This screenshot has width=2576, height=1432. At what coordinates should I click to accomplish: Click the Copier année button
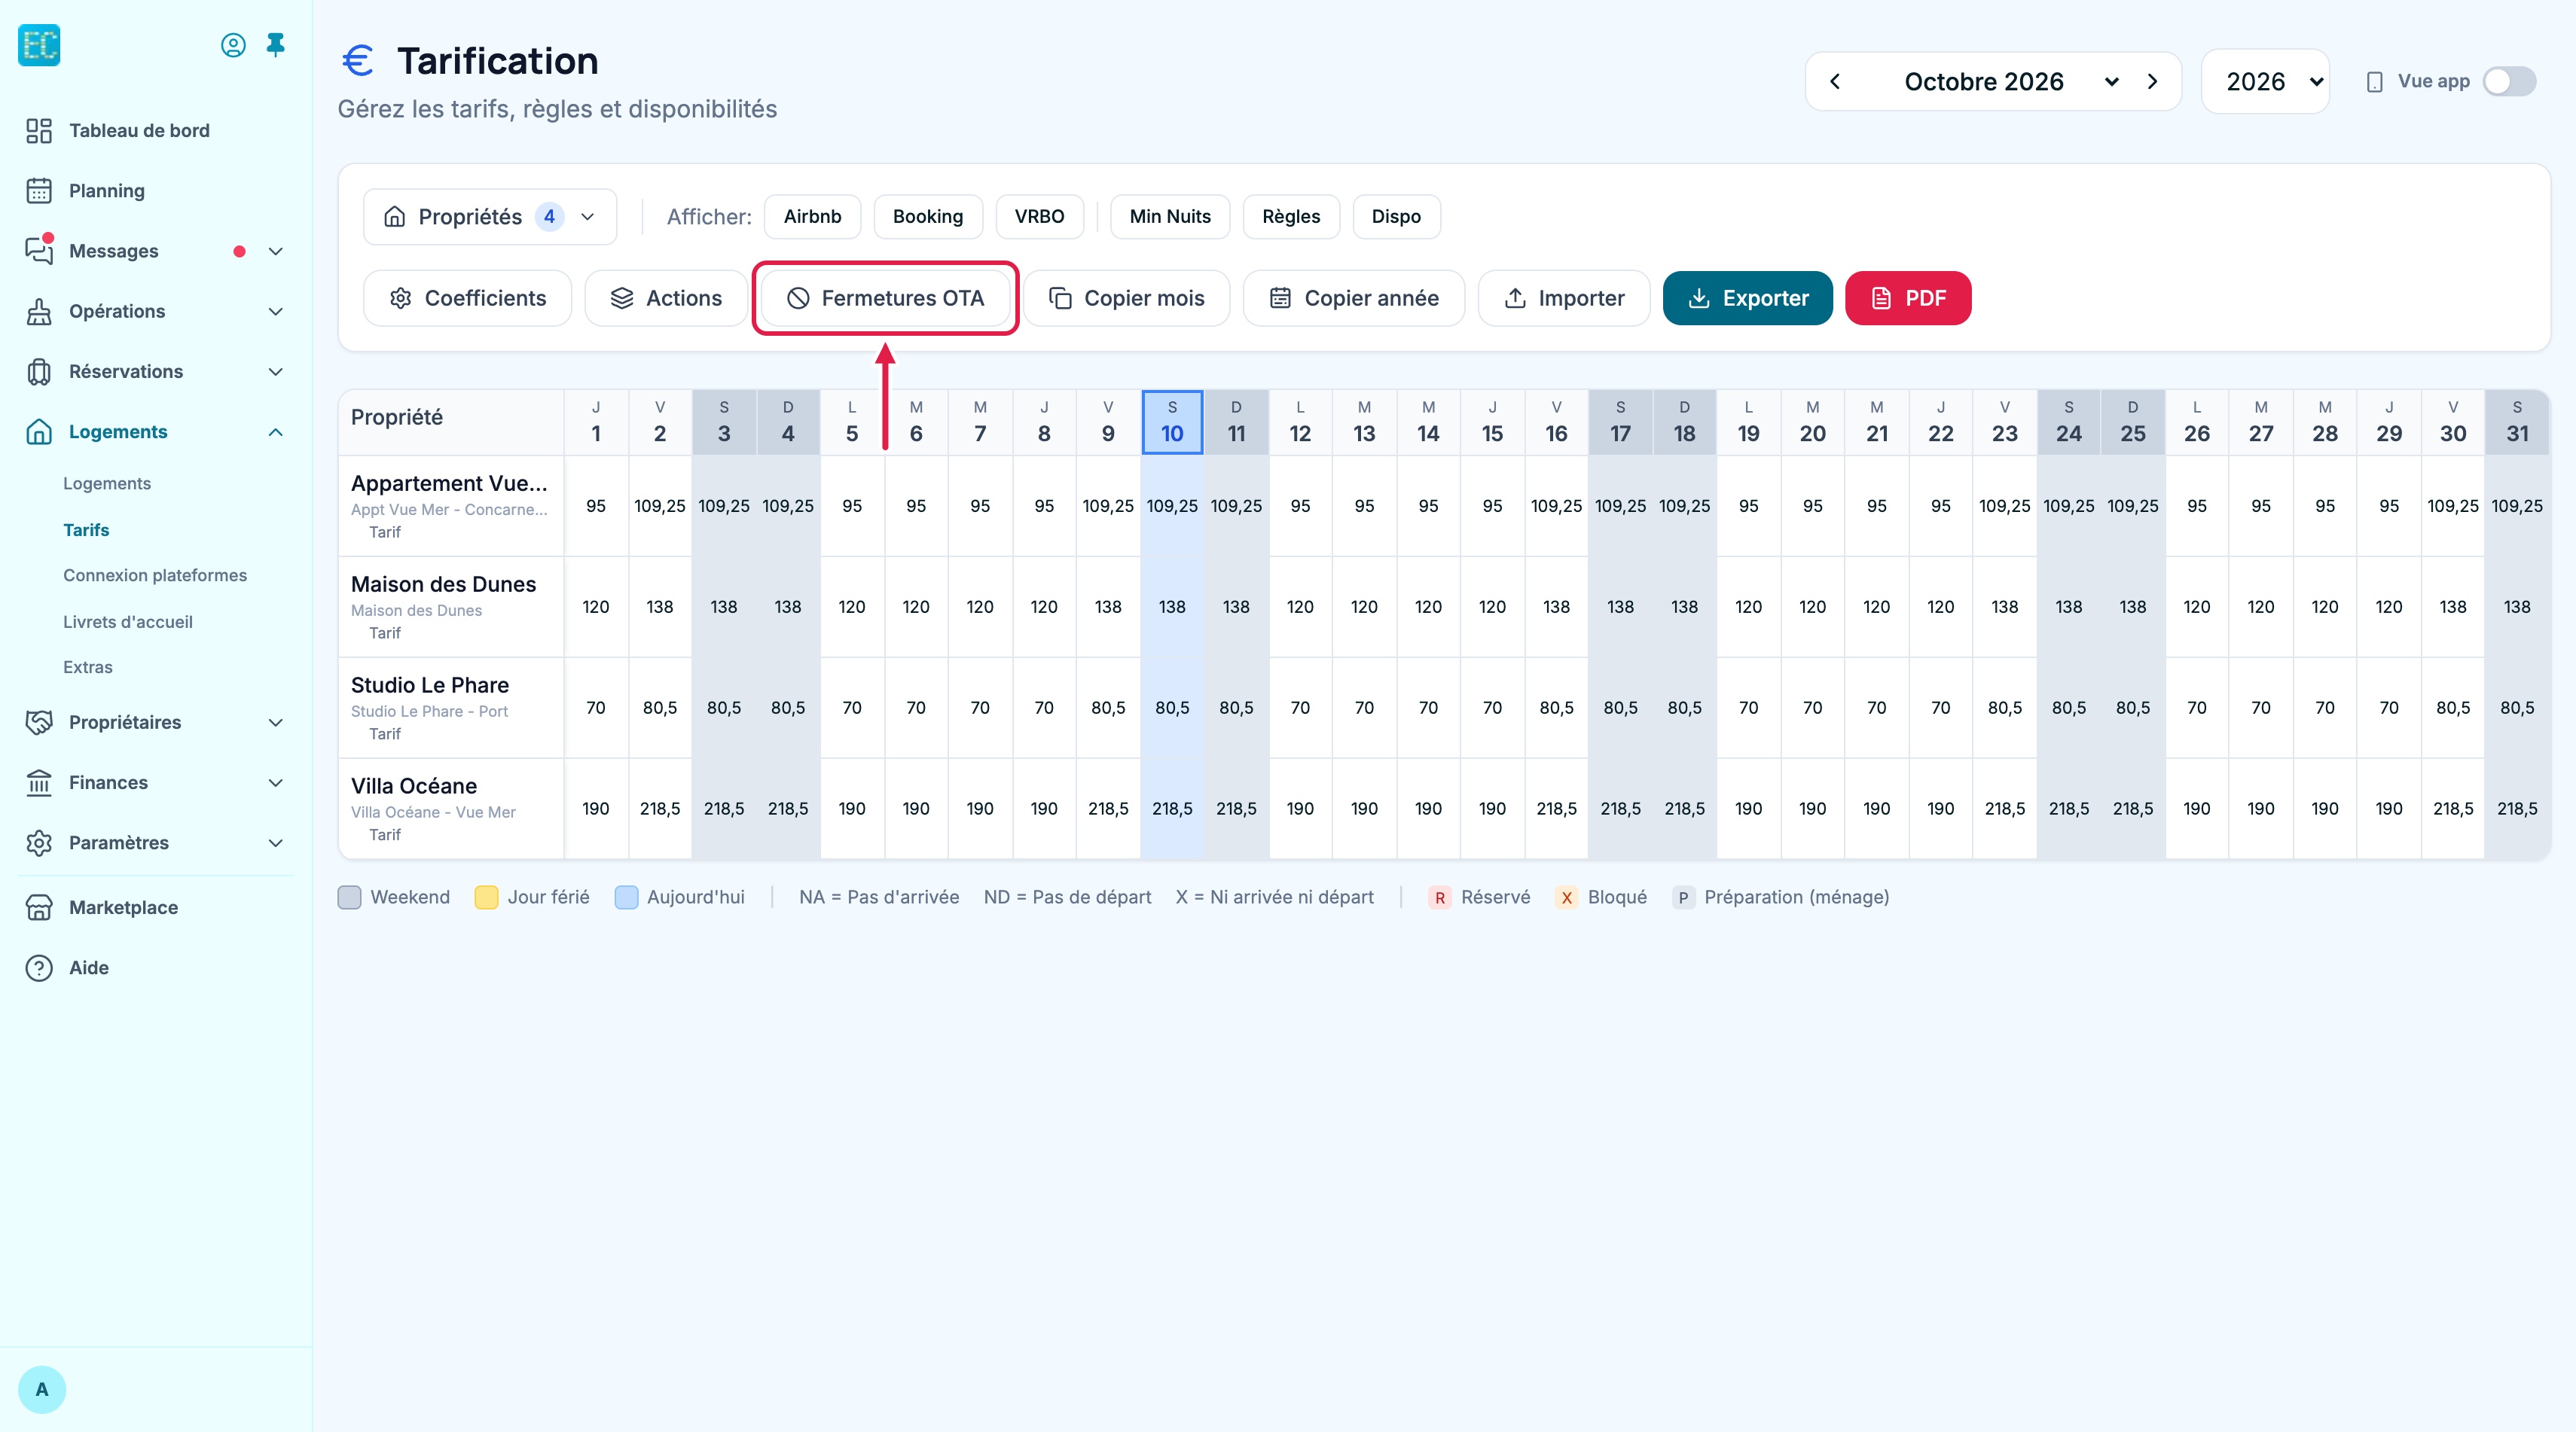1354,298
